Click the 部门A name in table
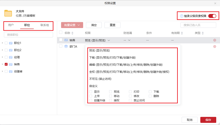The image size is (220, 125). click(73, 46)
